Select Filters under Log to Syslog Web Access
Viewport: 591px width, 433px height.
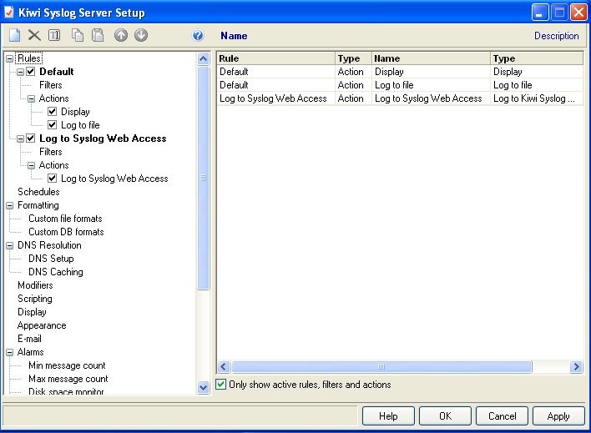pyautogui.click(x=51, y=152)
